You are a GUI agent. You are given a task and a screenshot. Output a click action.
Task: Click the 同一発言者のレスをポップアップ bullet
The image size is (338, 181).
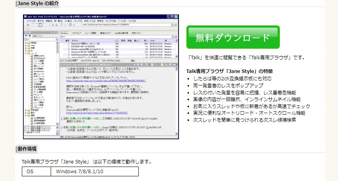click(x=228, y=85)
